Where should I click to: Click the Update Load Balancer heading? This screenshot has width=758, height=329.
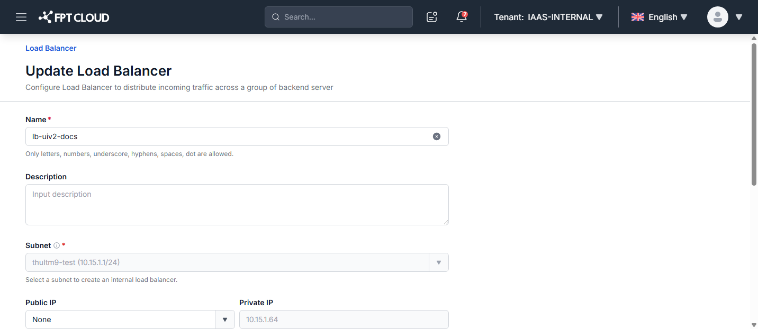tap(98, 71)
